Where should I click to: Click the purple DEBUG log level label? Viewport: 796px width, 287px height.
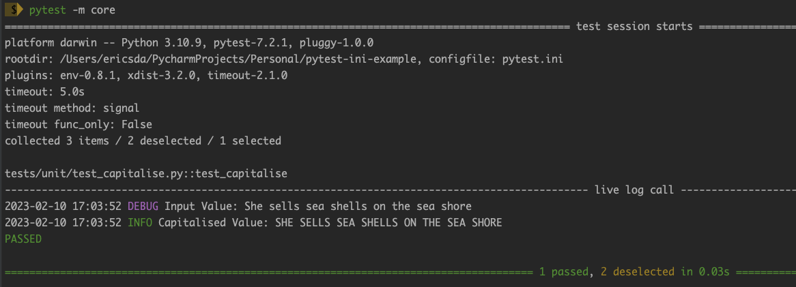[143, 207]
